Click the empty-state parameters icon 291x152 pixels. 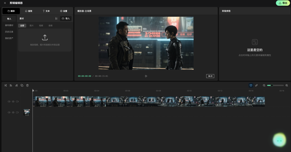tap(255, 42)
